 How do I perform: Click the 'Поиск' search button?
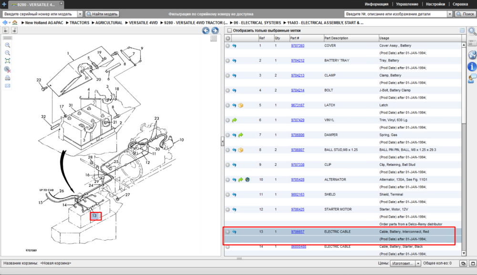pos(465,14)
